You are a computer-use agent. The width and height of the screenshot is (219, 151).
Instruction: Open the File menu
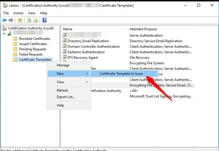6,13
